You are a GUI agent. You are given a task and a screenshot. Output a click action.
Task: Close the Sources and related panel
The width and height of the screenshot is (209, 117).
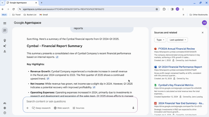tap(203, 33)
